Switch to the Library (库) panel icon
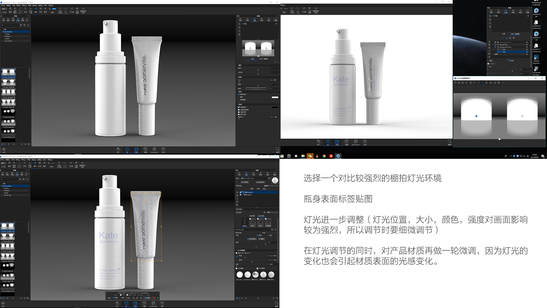Image resolution: width=547 pixels, height=308 pixels. pyautogui.click(x=127, y=149)
